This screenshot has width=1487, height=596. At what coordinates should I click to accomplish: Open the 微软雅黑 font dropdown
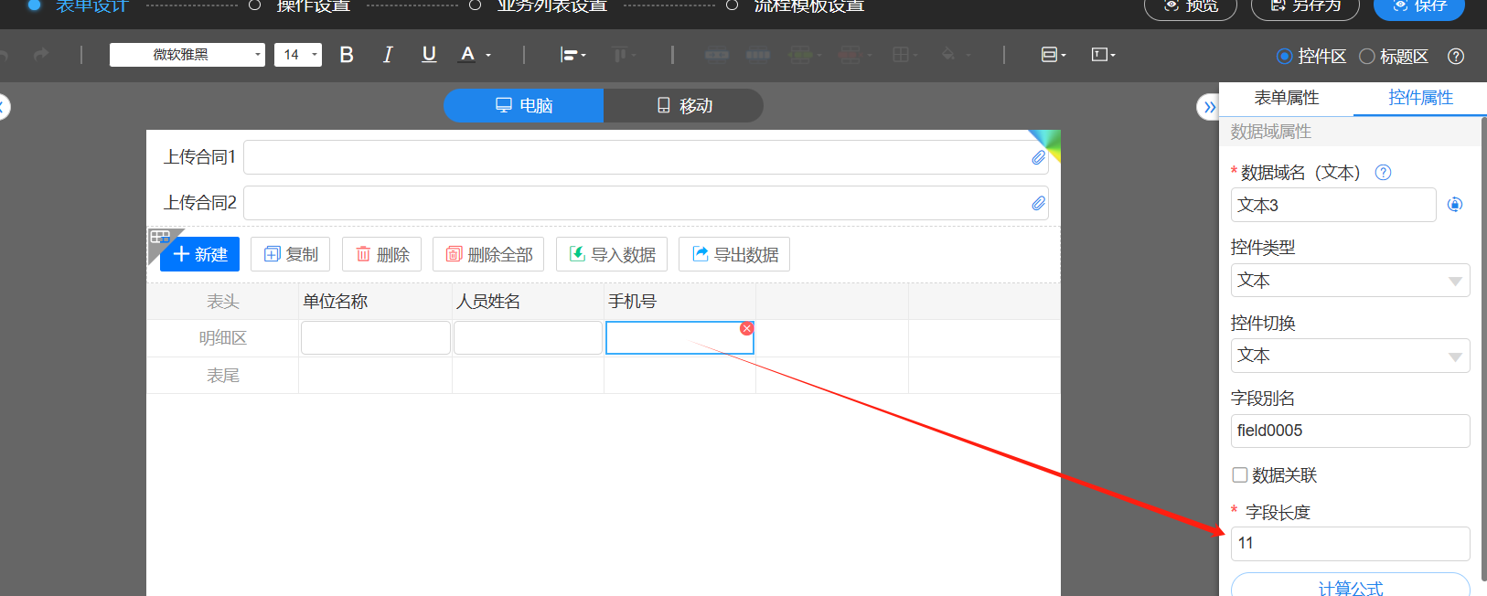(x=187, y=55)
